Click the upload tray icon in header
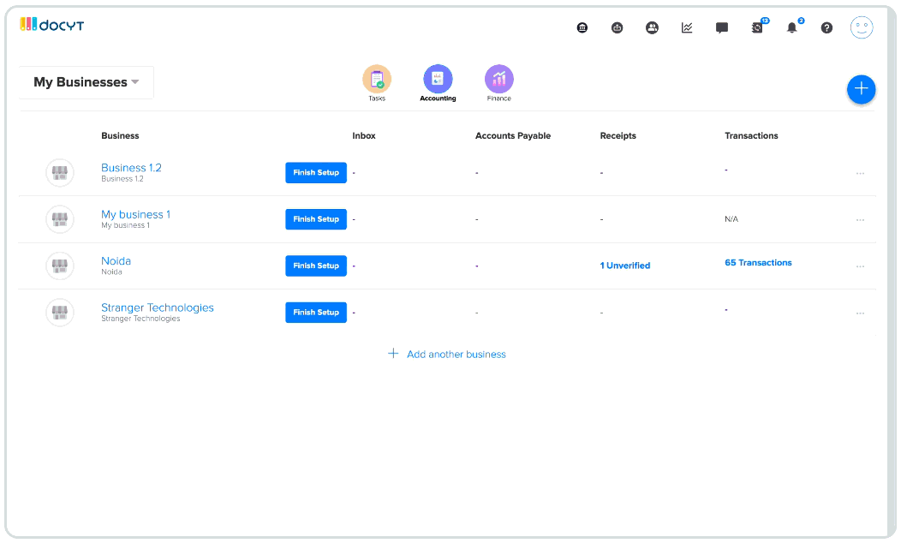Screen dimensions: 901x543 [618, 27]
